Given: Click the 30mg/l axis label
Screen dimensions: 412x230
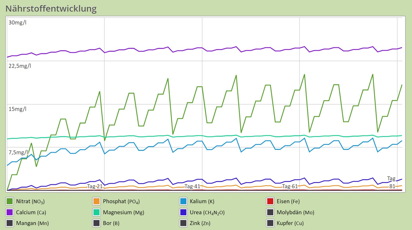Looking at the screenshot, I should point(17,23).
